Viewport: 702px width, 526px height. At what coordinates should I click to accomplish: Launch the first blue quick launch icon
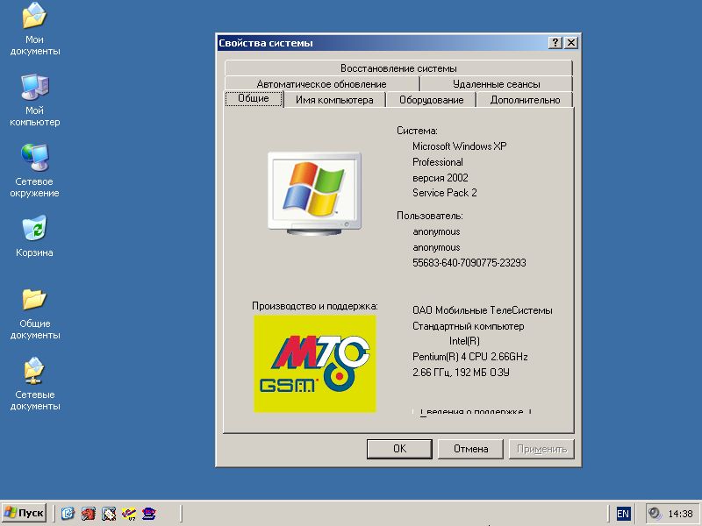tap(68, 514)
